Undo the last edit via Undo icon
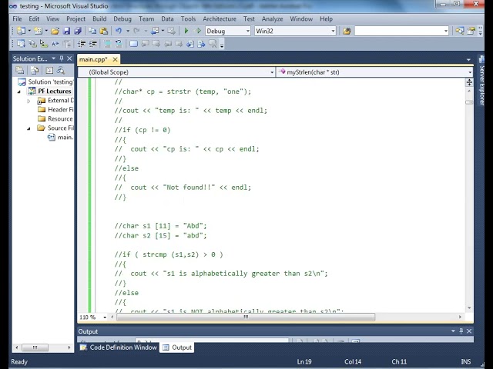Screen dimensions: 493x369 119,31
